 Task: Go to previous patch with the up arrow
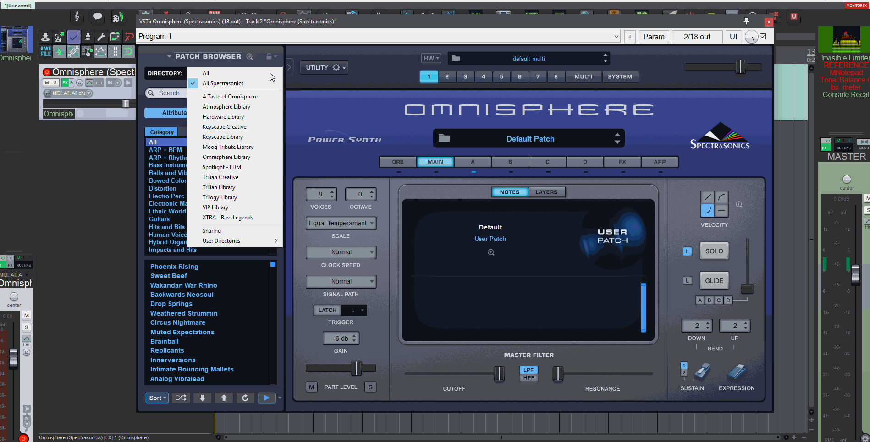[224, 398]
